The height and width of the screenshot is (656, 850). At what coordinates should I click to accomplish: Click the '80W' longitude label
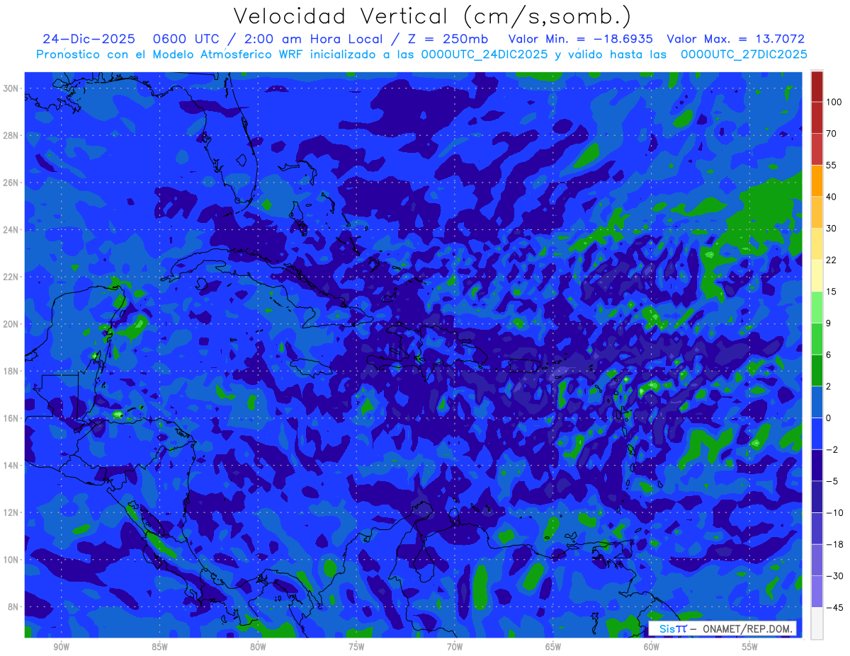click(x=258, y=647)
